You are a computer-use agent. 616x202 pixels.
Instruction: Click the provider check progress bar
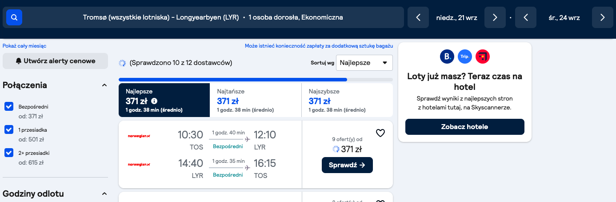[256, 80]
